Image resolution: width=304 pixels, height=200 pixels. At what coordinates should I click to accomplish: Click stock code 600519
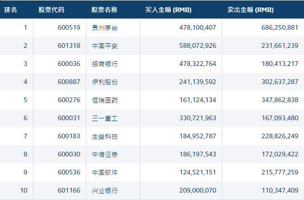point(69,27)
